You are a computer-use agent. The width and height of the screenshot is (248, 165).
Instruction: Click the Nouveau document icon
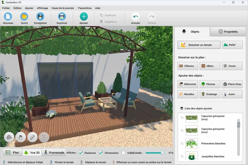pos(8,16)
